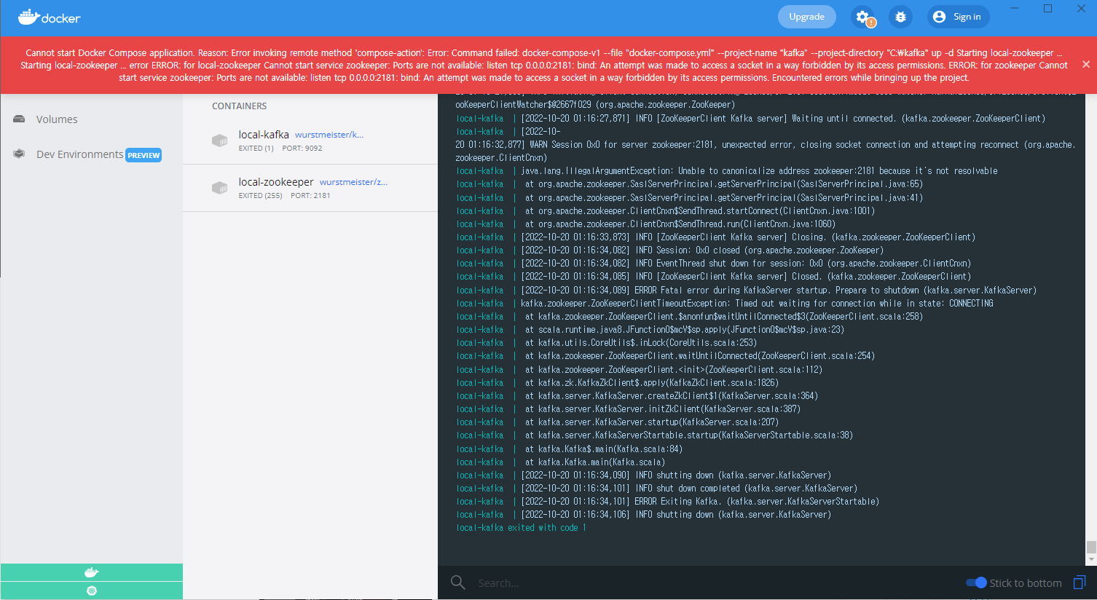Viewport: 1097px width, 600px height.
Task: Click 'ZooKeeperClientTimeoutException: Timed out' log line
Action: 725,304
